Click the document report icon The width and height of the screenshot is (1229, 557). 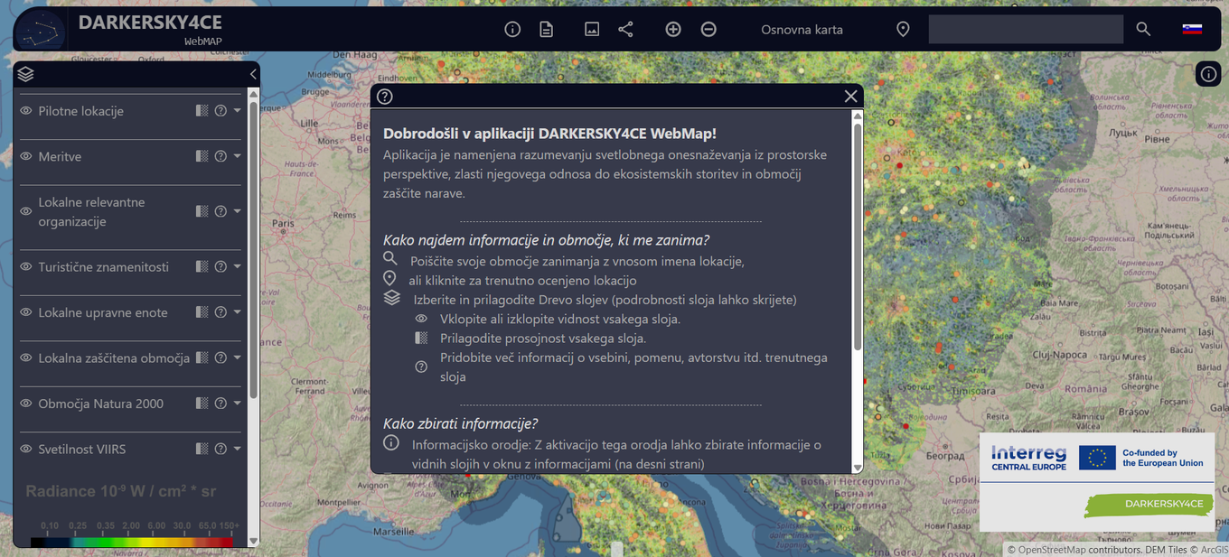click(546, 29)
